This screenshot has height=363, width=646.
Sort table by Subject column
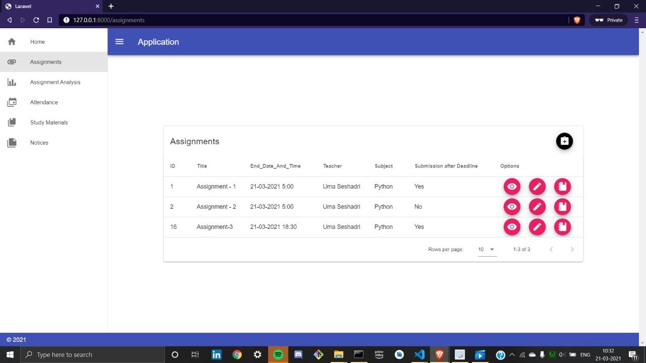[x=384, y=166]
